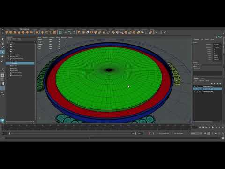Click the Type (T) text tool shelf icon
Image resolution: width=225 pixels, height=169 pixels.
pyautogui.click(x=51, y=32)
